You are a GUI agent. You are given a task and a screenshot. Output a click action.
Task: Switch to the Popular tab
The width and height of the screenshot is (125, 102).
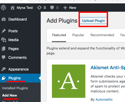(x=78, y=35)
